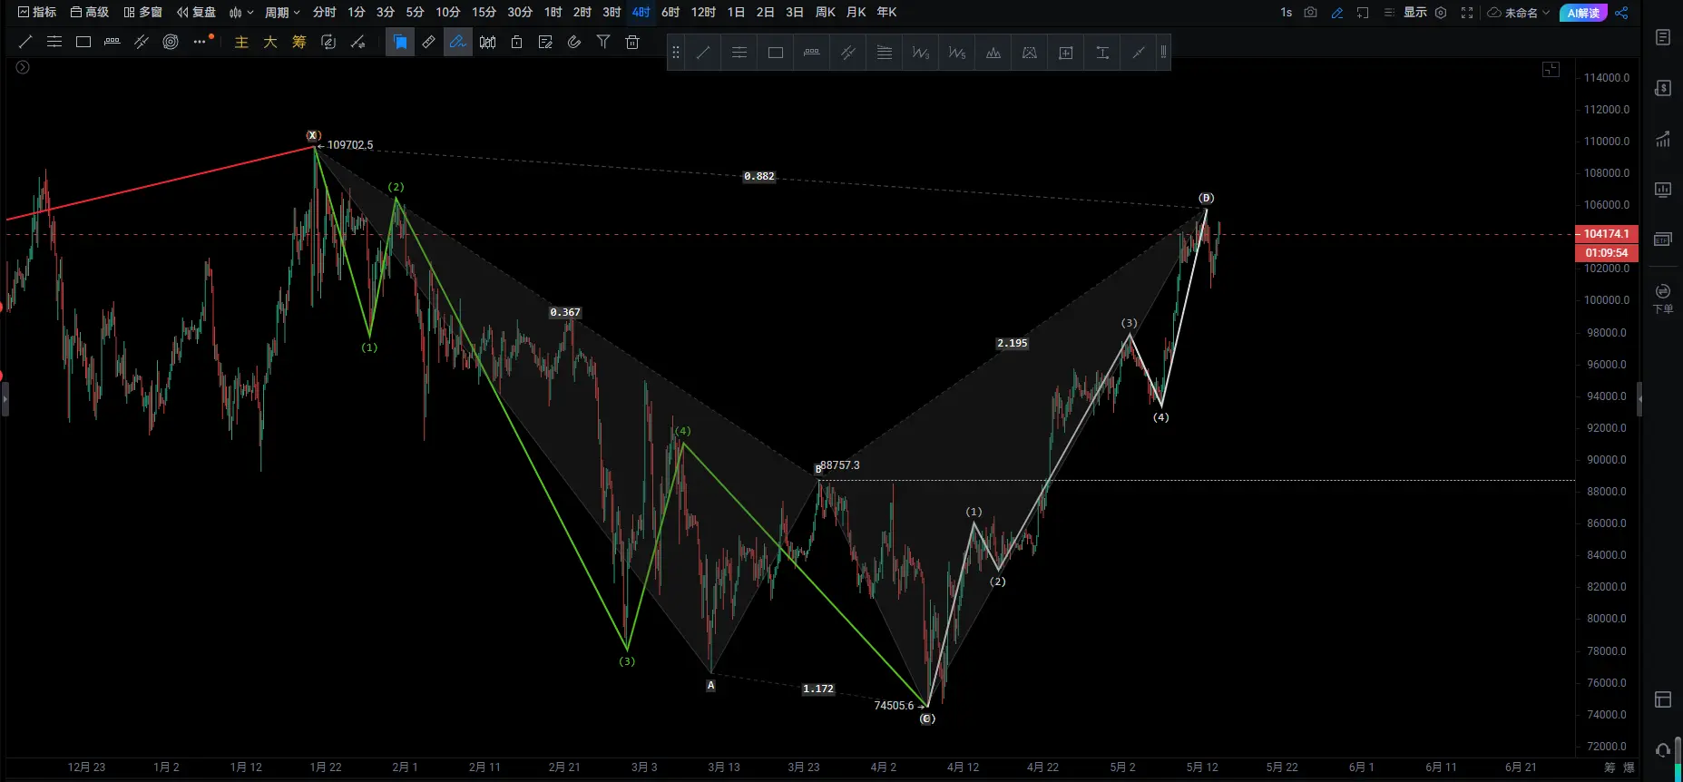
Task: Expand the 周期 period dropdown
Action: click(282, 12)
